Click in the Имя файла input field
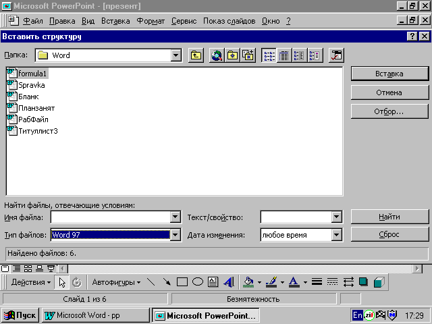Screen dimensions: 432x324 111,217
